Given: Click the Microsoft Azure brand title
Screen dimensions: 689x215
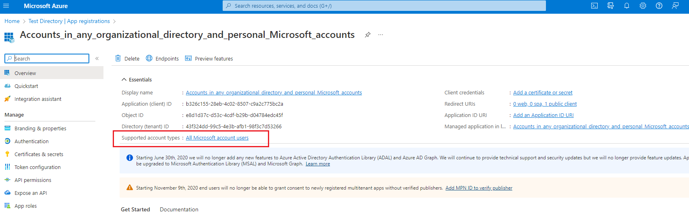Looking at the screenshot, I should (46, 6).
